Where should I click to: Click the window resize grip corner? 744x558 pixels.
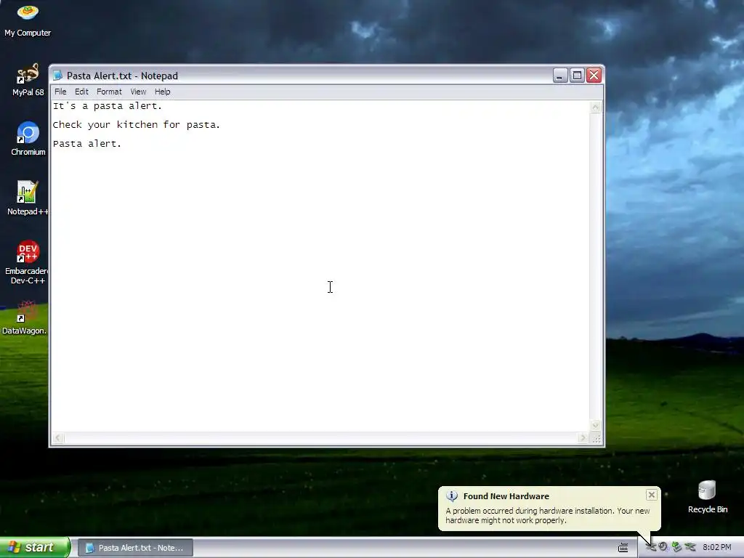point(597,439)
